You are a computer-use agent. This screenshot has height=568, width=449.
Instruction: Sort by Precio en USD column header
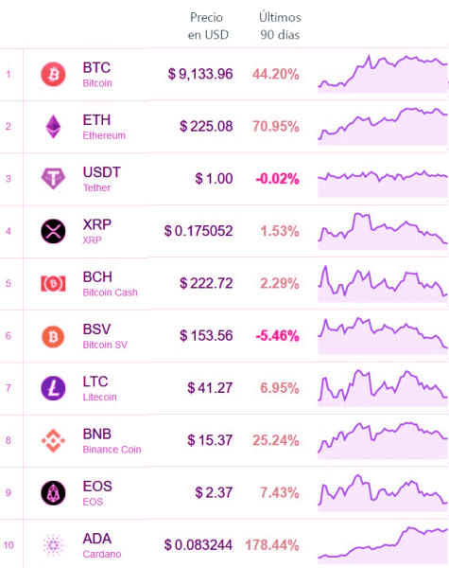[208, 27]
